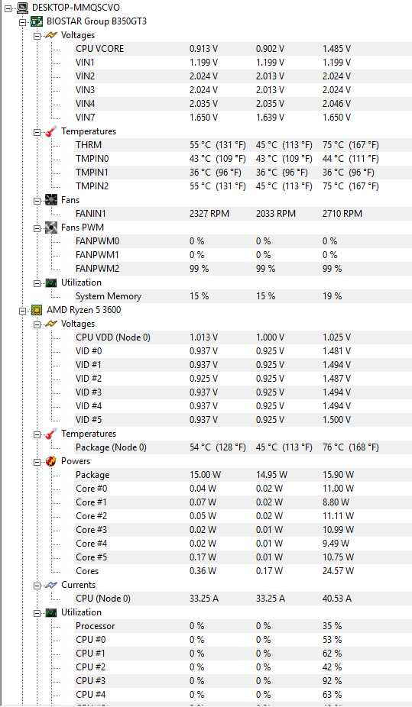The width and height of the screenshot is (412, 707).
Task: Collapse the Powers section
Action: (x=37, y=461)
